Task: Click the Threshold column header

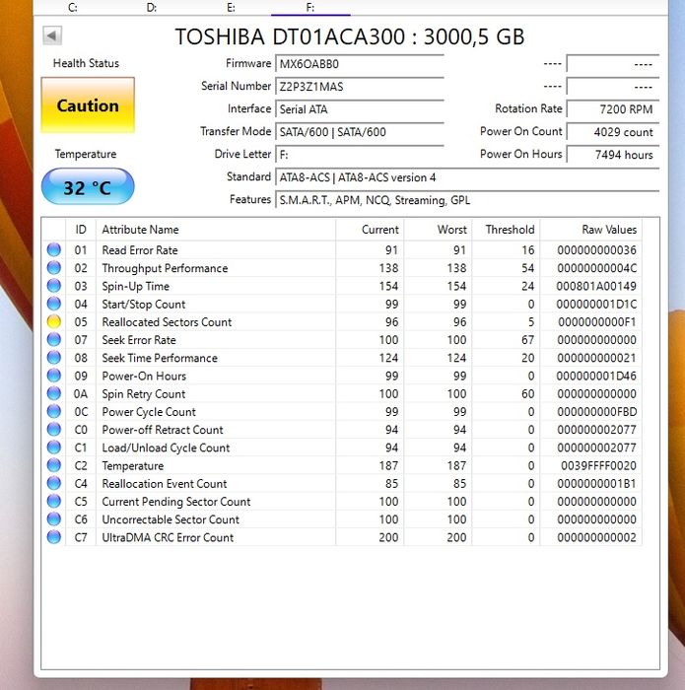Action: 506,230
